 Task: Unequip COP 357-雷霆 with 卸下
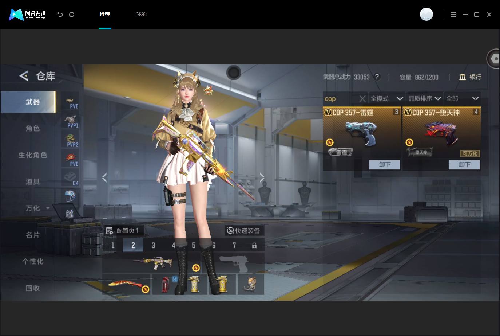(385, 165)
